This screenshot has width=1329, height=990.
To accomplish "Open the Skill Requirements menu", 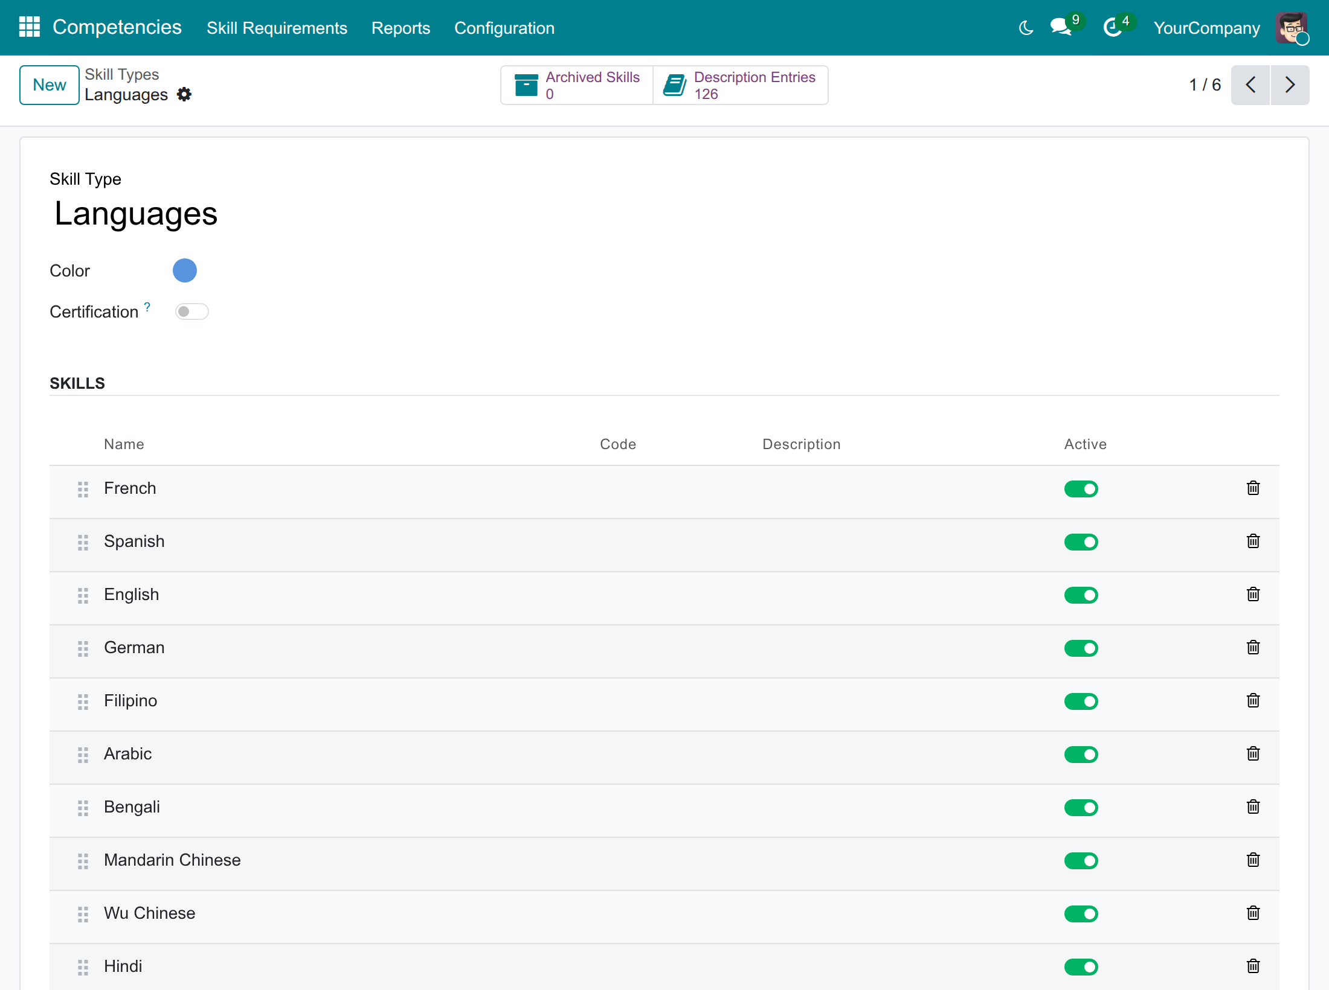I will tap(277, 28).
